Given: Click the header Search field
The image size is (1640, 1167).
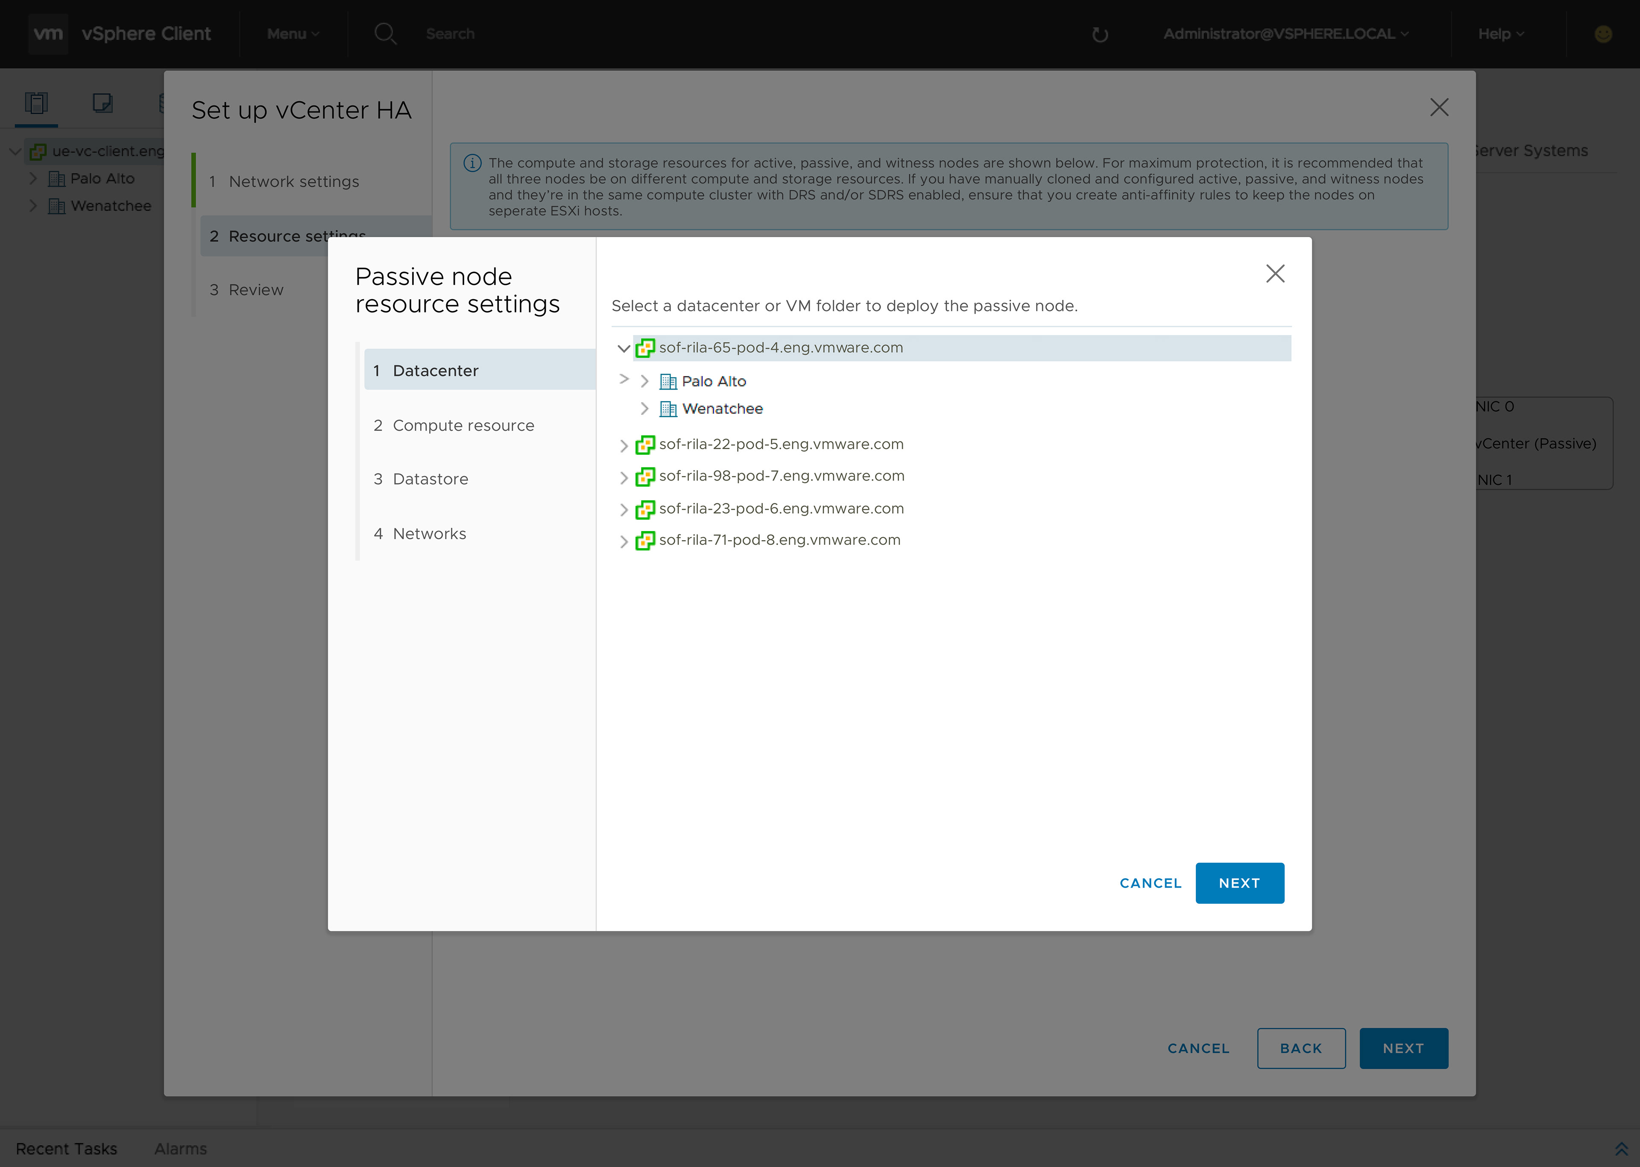Looking at the screenshot, I should pos(450,34).
